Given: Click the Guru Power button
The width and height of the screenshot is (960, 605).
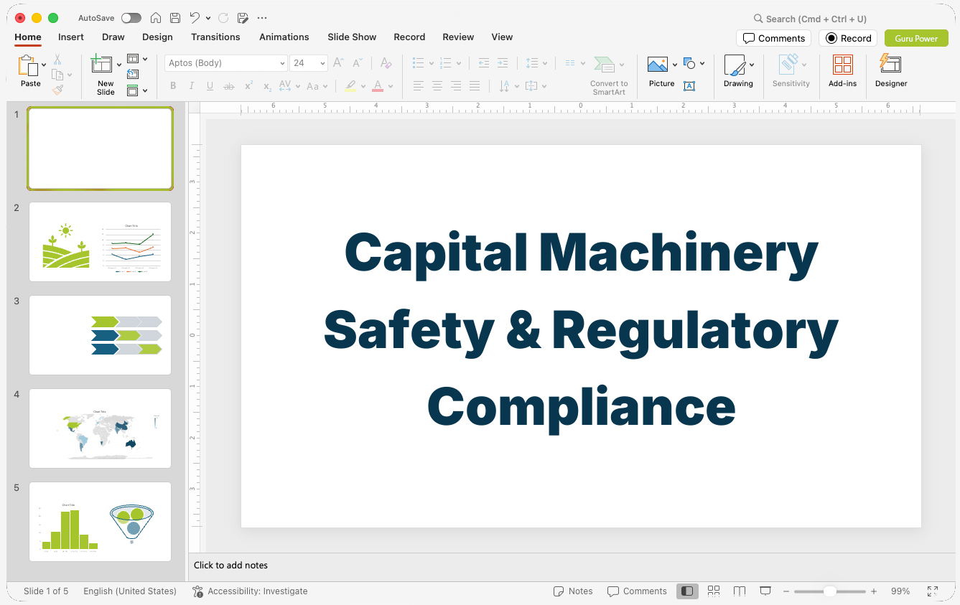Looking at the screenshot, I should point(916,38).
